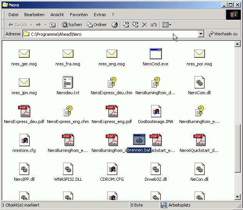Click the history (Verlauf) toolbar icon

(115, 25)
